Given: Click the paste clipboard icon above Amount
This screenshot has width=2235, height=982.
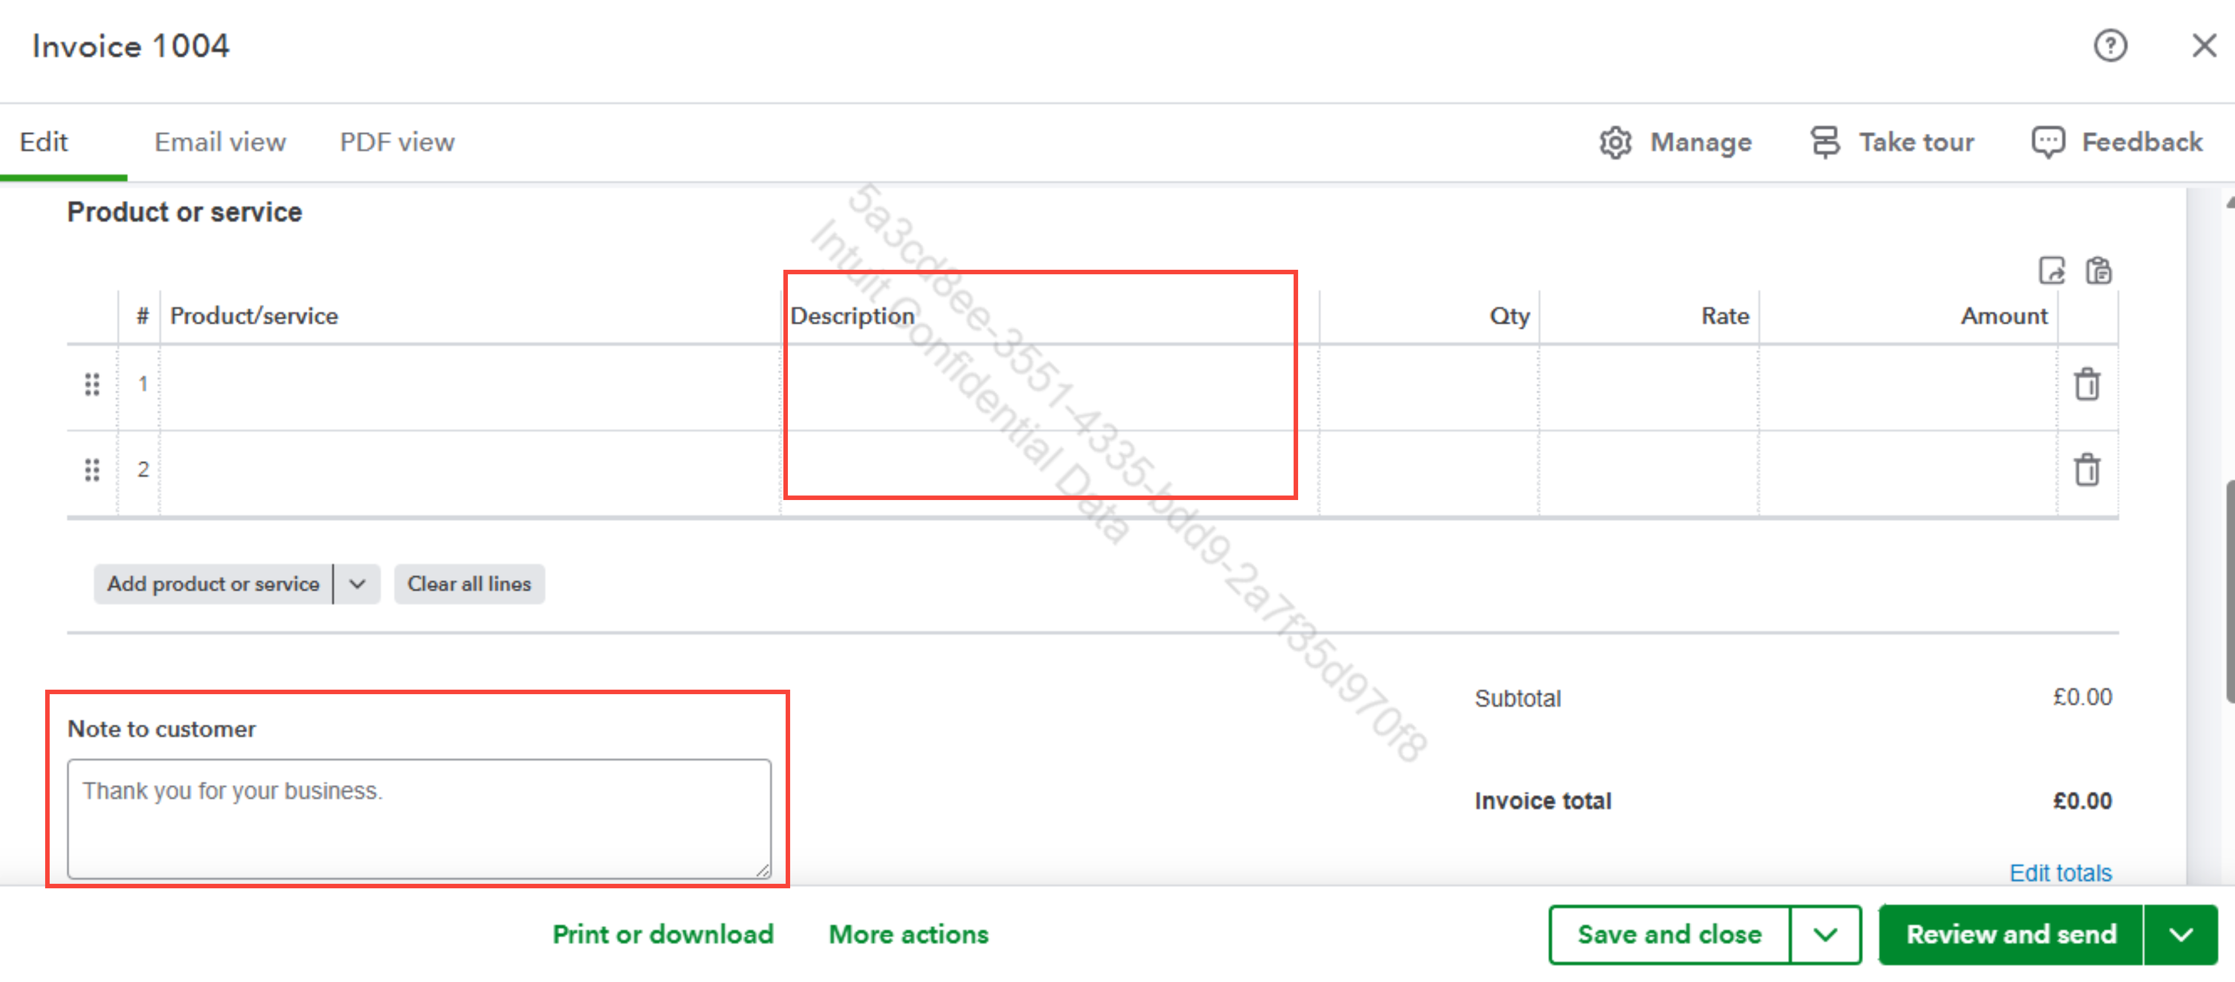Looking at the screenshot, I should (x=2099, y=271).
